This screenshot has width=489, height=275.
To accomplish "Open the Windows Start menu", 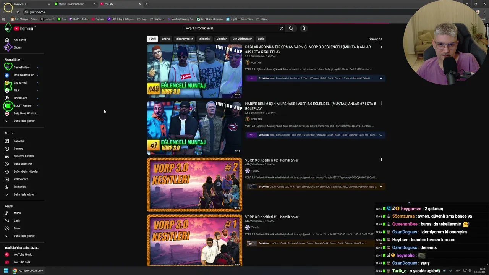I will tap(6, 271).
